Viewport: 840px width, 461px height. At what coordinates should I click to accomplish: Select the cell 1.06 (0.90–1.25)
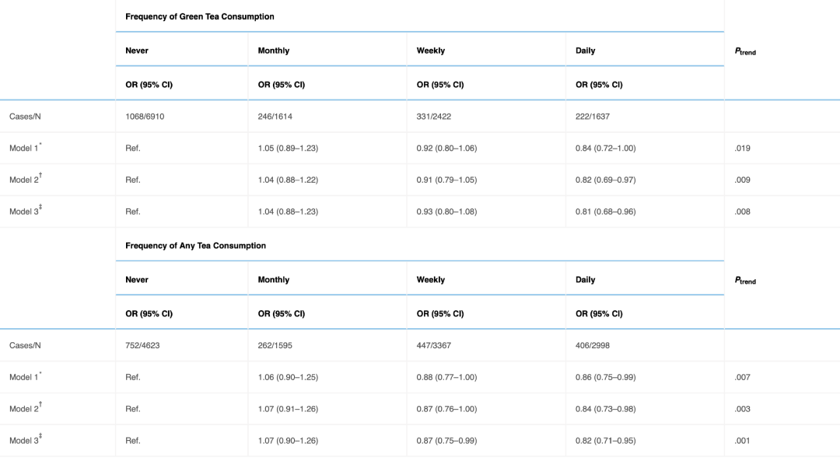point(288,378)
